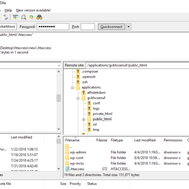Collapse the applications folder in remote tree

click(x=72, y=88)
